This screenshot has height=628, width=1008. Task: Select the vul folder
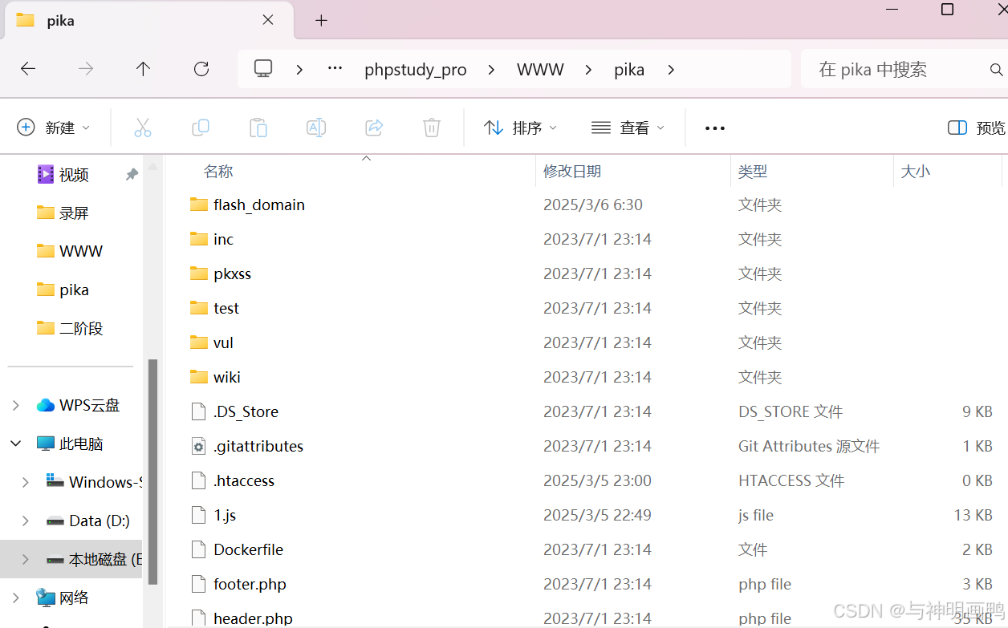[x=223, y=342]
